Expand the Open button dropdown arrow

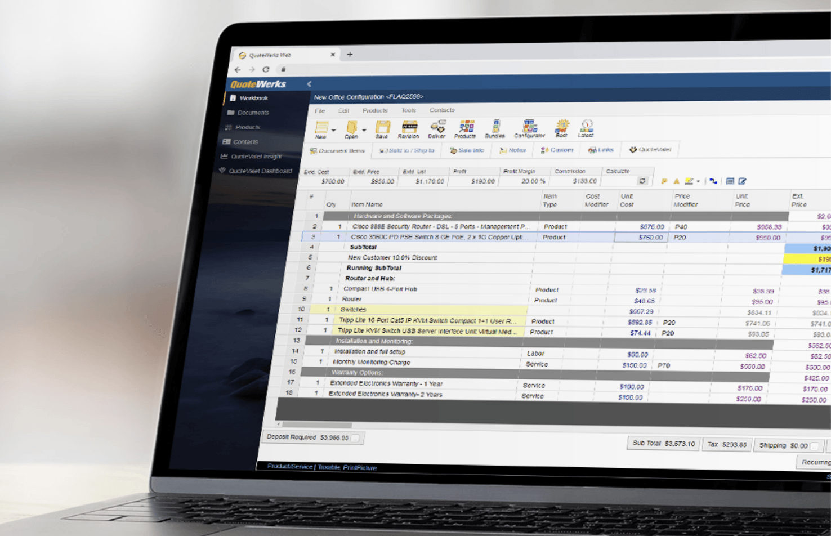(x=364, y=130)
